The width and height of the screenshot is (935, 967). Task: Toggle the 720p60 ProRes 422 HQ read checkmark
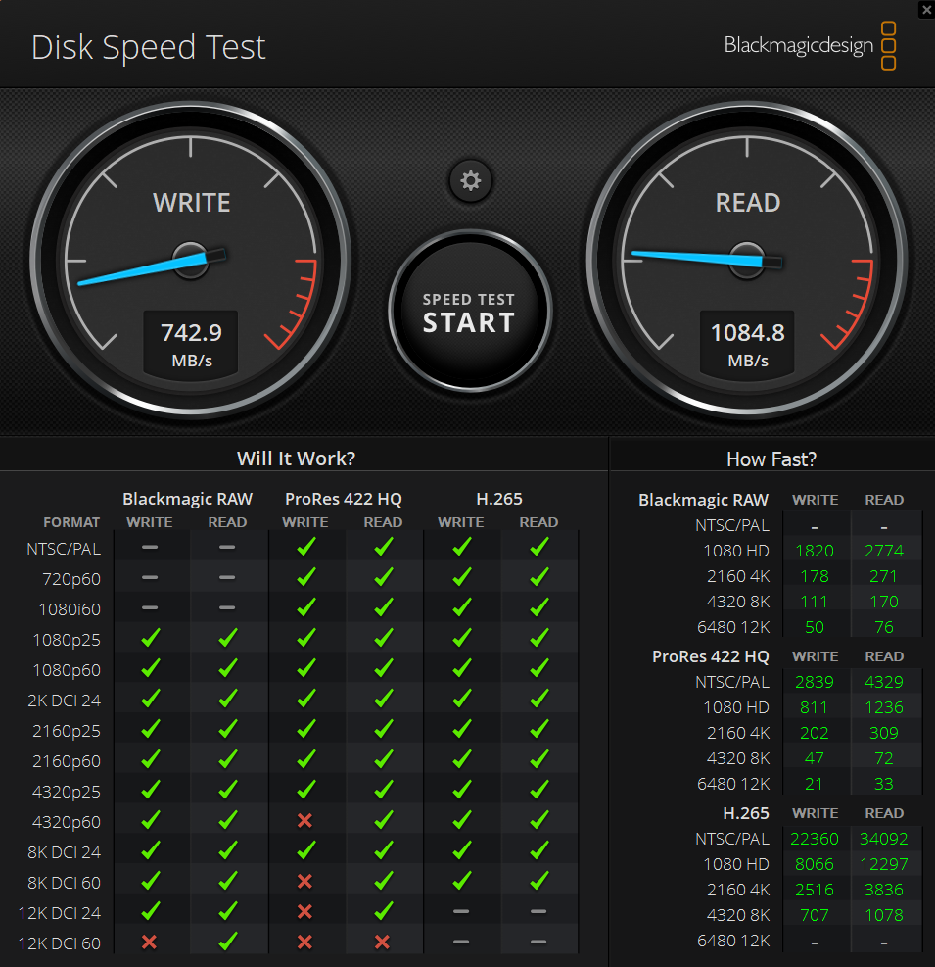tap(383, 579)
